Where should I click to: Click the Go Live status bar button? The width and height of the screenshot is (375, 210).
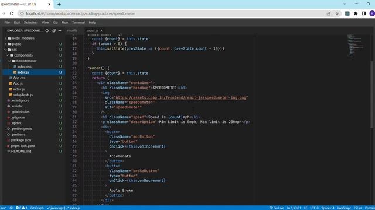(x=277, y=208)
